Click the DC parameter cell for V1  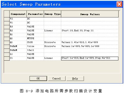35,23
